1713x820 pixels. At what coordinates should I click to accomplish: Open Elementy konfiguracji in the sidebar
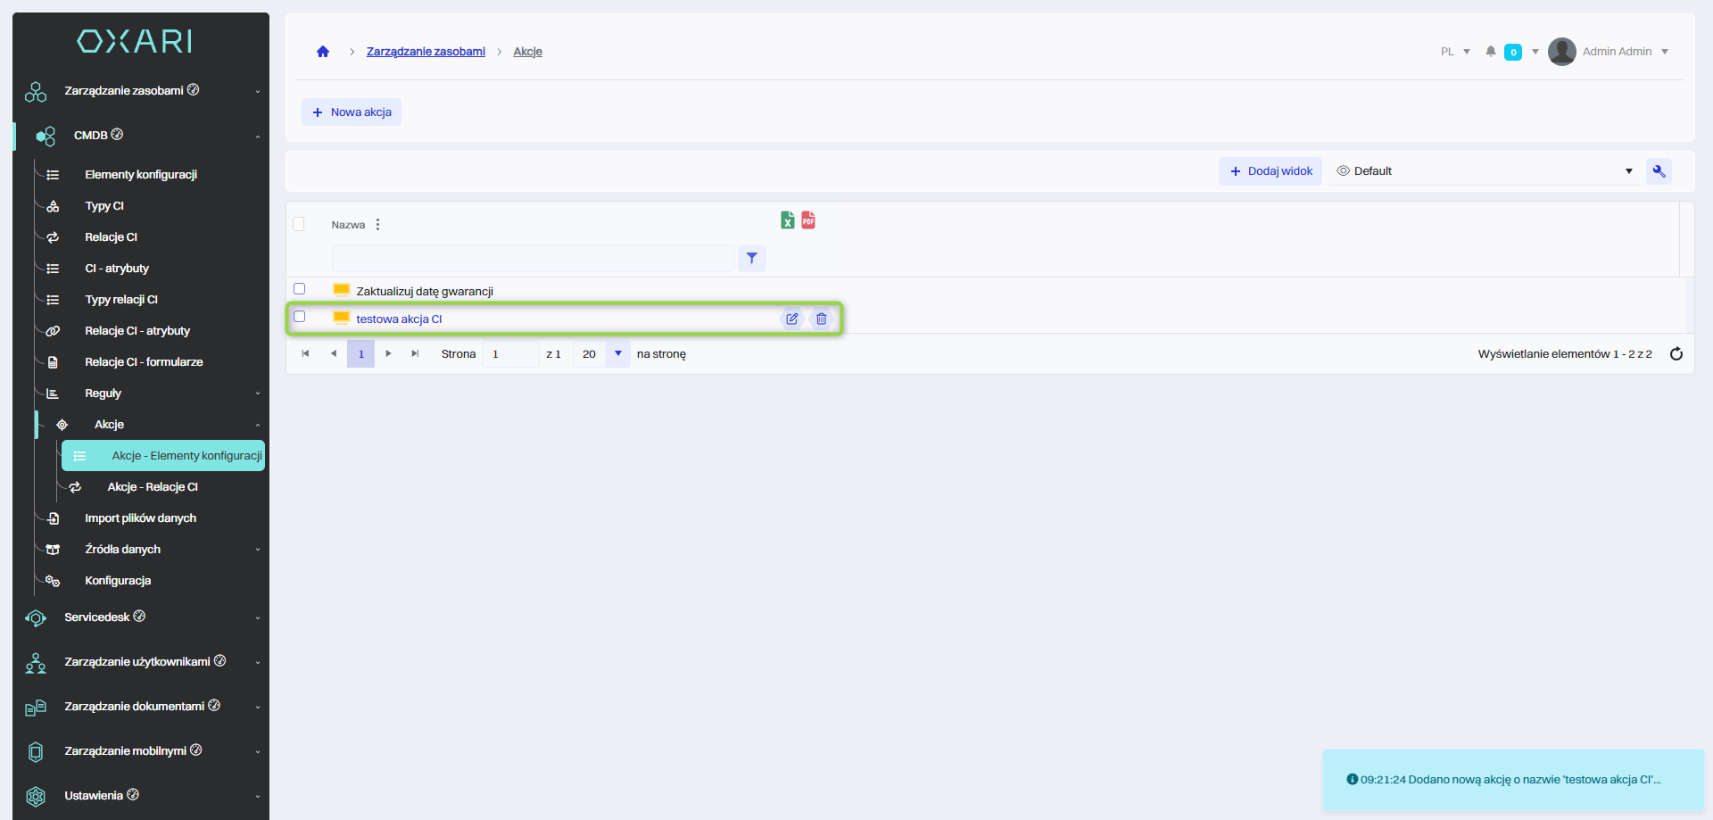click(x=141, y=175)
